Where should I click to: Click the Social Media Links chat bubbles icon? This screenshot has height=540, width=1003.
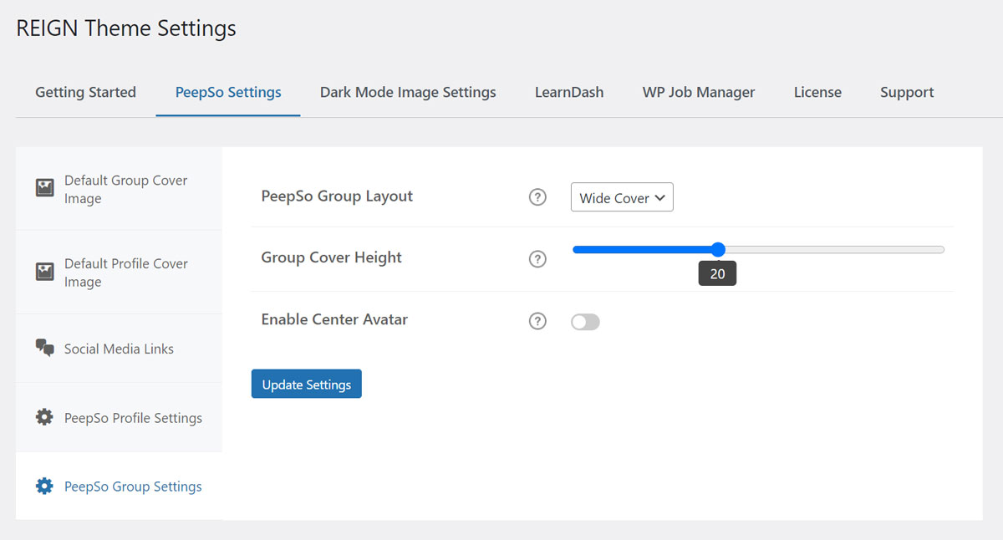44,349
